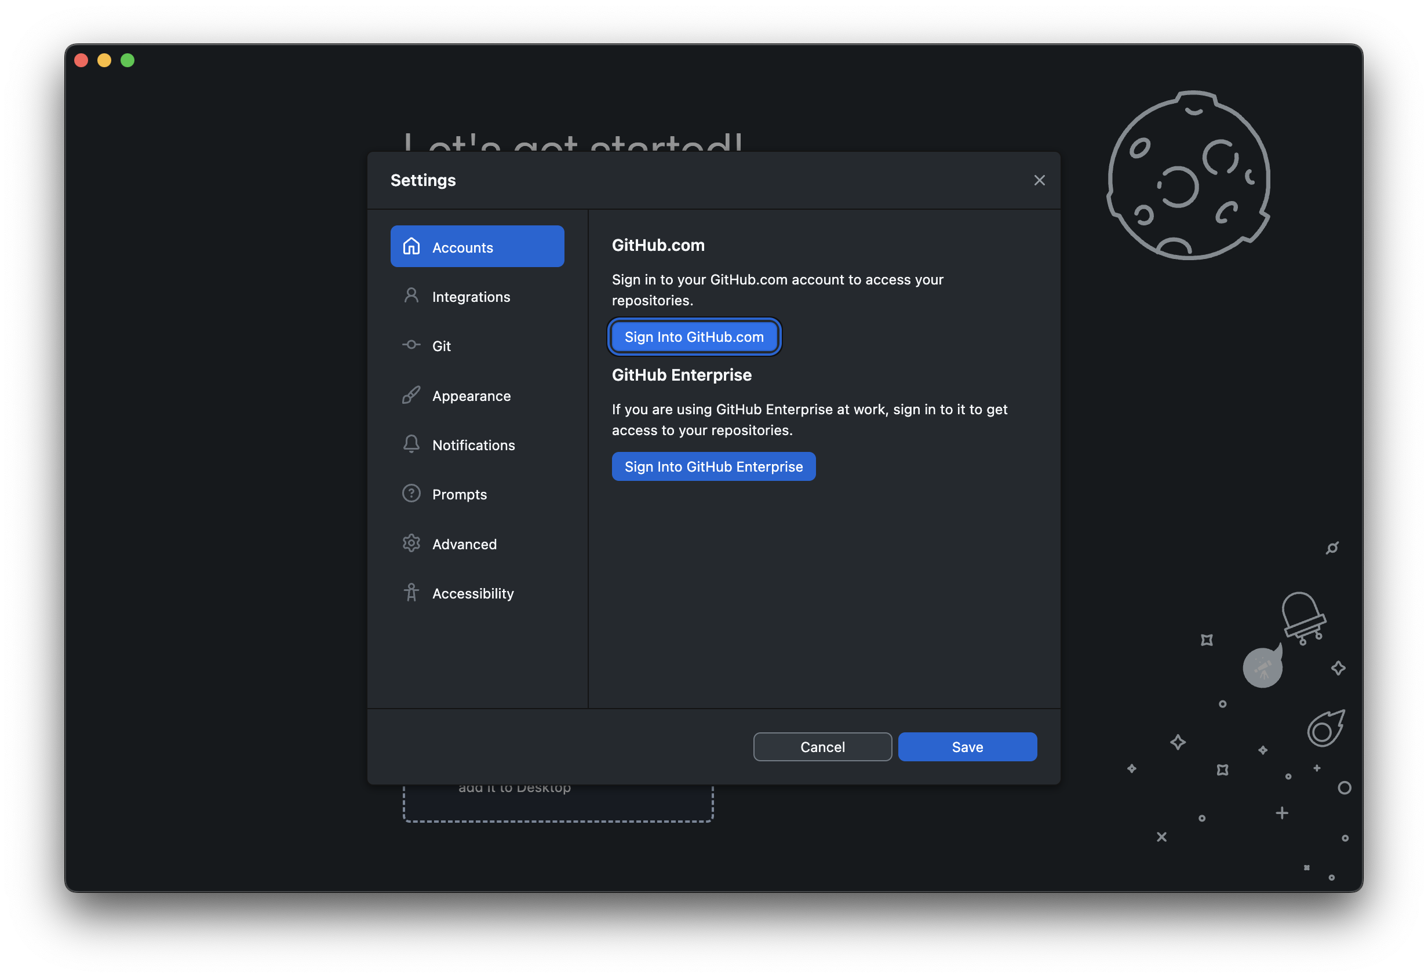Click the Git commit icon
Screen dimensions: 1428x978
click(x=411, y=345)
